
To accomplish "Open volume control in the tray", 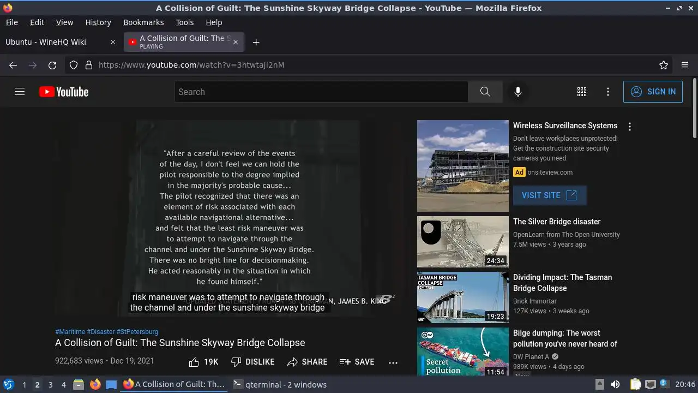I will [x=615, y=384].
